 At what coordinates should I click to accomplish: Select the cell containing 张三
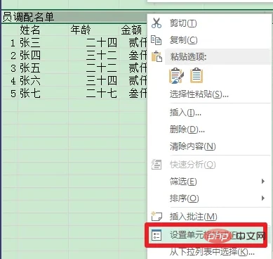[x=43, y=42]
